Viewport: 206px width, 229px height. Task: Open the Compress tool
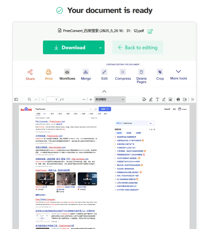click(123, 75)
